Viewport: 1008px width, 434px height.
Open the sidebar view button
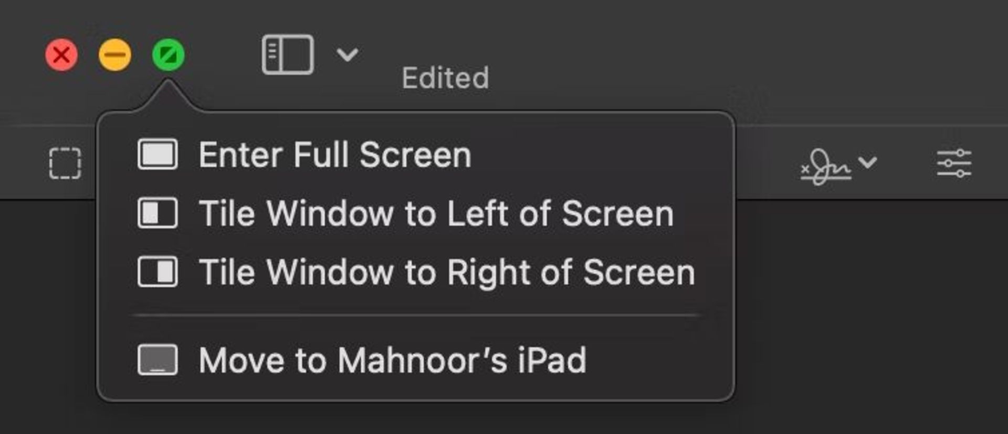tap(288, 55)
